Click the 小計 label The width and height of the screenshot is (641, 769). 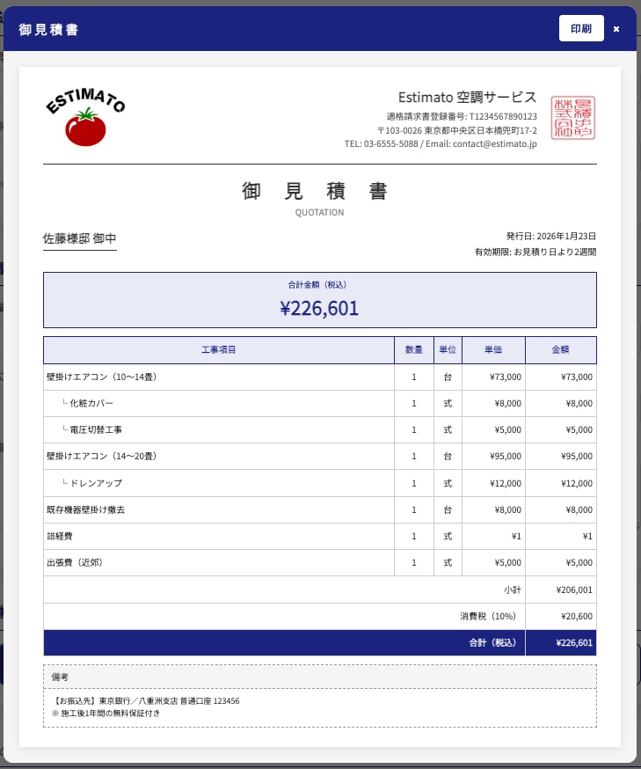513,590
